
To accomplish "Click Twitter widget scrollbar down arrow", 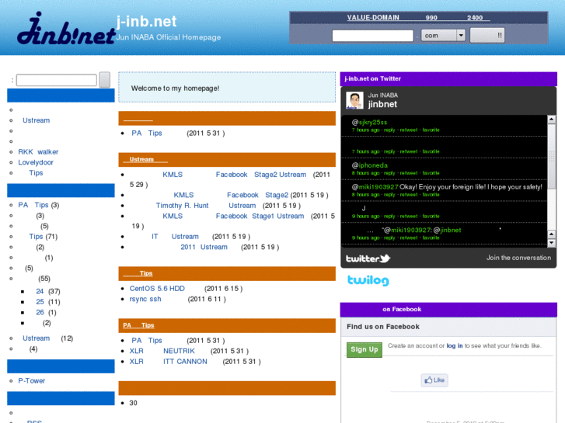I will 551,243.
